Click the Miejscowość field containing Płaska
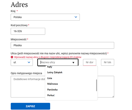The width and height of the screenshot is (132, 110). [x=62, y=45]
